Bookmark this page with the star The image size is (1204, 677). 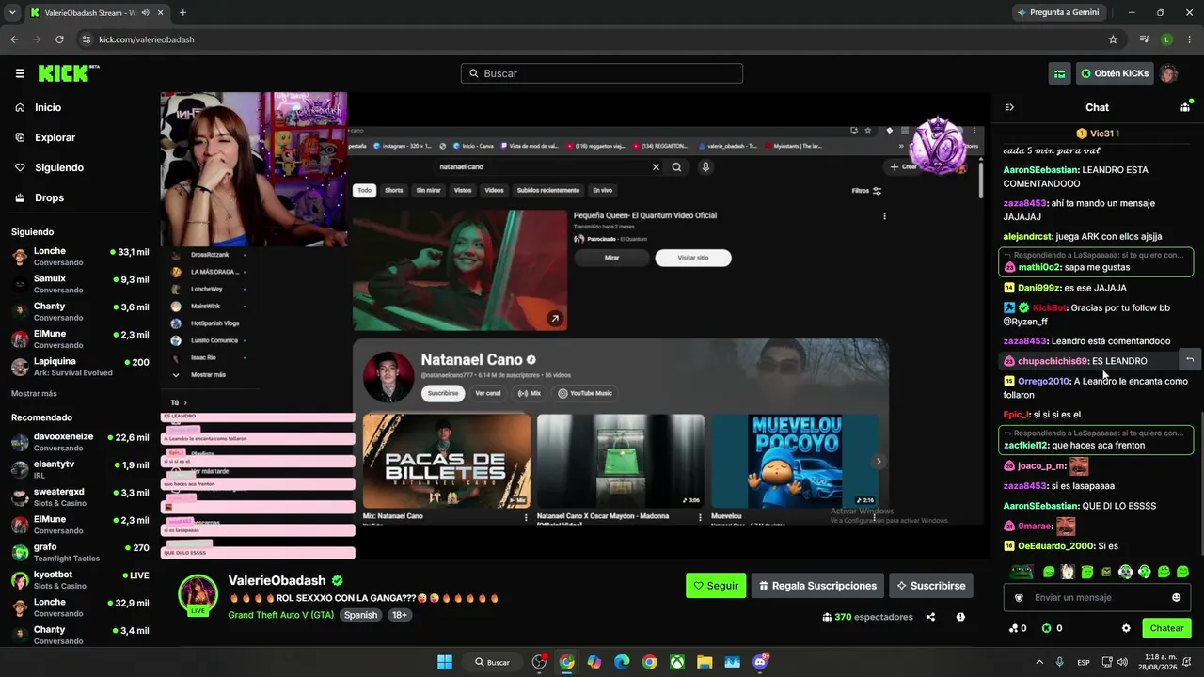[1113, 39]
